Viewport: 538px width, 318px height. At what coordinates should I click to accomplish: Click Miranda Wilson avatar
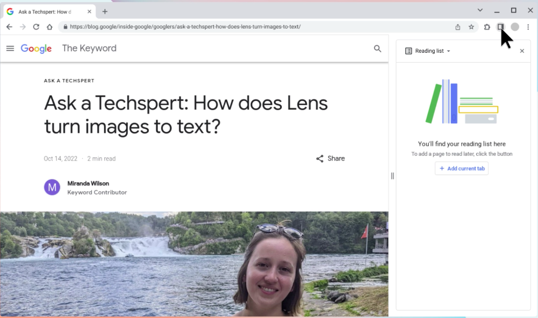tap(52, 187)
